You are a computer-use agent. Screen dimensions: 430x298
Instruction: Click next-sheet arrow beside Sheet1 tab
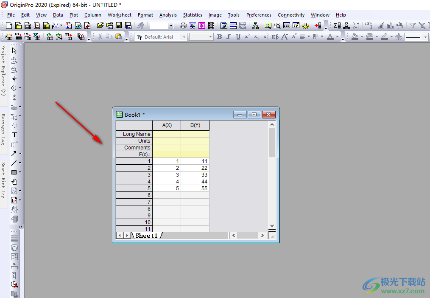coord(127,236)
